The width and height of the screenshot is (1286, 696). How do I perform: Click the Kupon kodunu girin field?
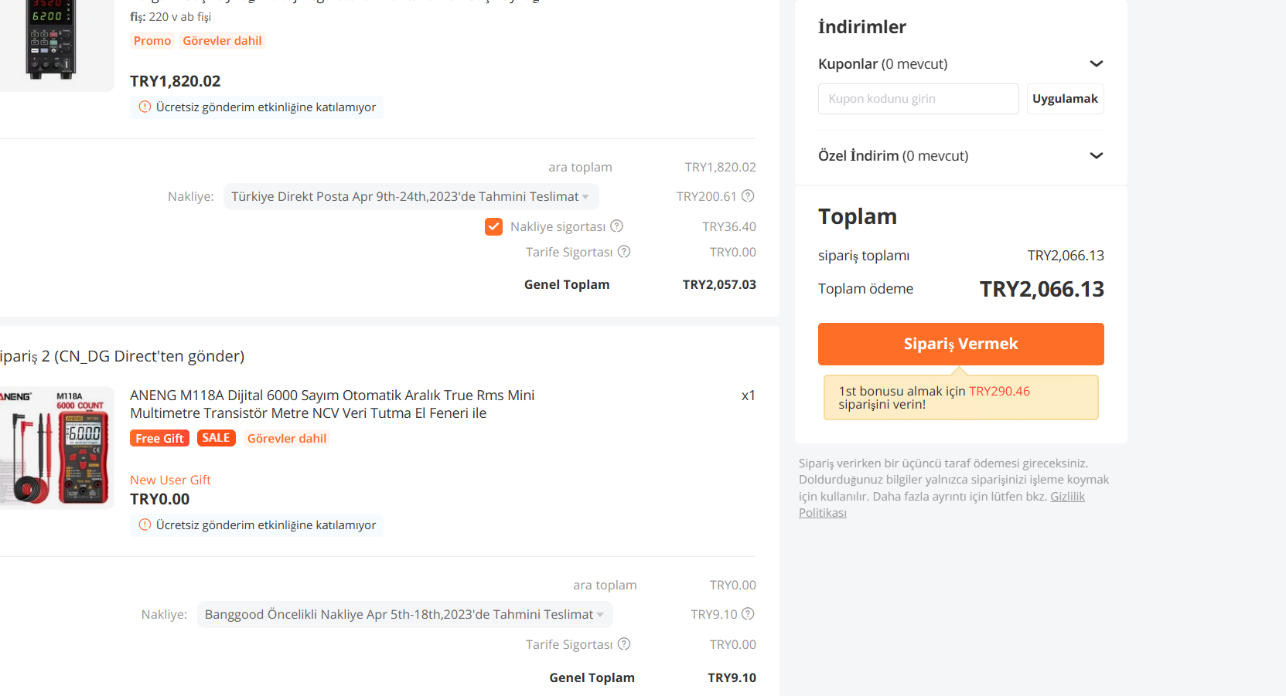coord(918,99)
